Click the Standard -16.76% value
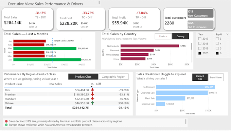 (124, 99)
